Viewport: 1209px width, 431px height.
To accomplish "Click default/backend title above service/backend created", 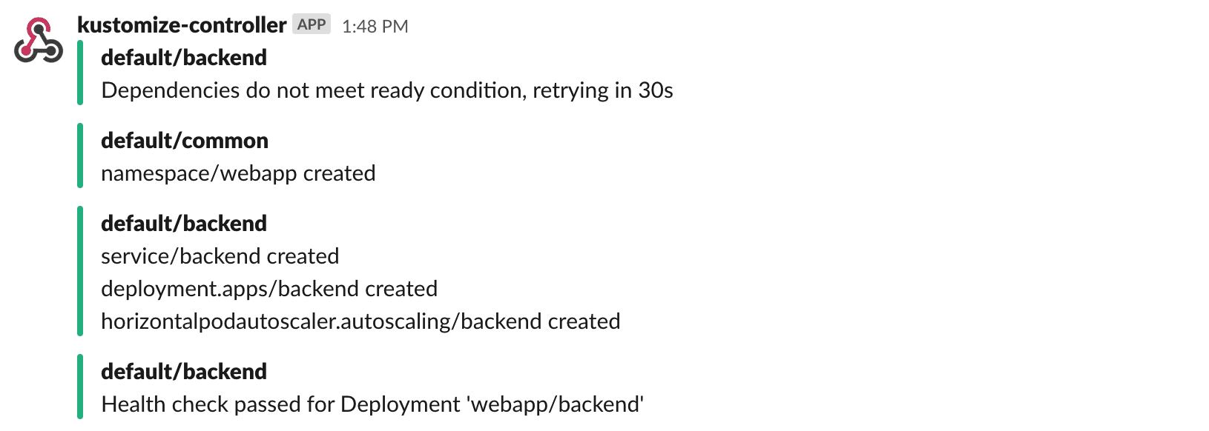I will [x=184, y=224].
